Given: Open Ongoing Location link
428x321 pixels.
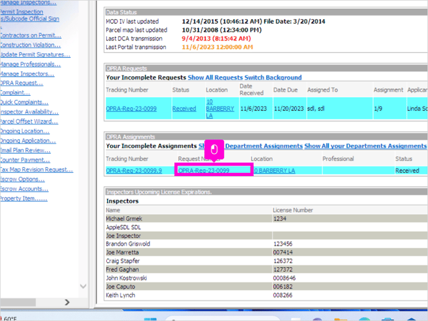Looking at the screenshot, I should (24, 131).
